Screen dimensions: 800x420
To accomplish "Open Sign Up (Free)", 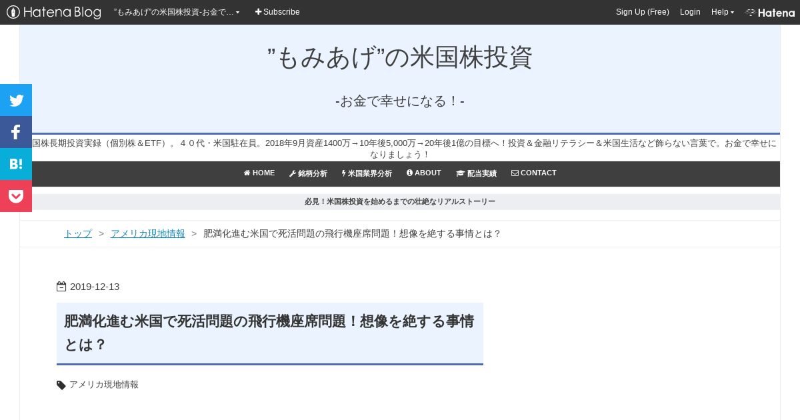I will tap(643, 12).
